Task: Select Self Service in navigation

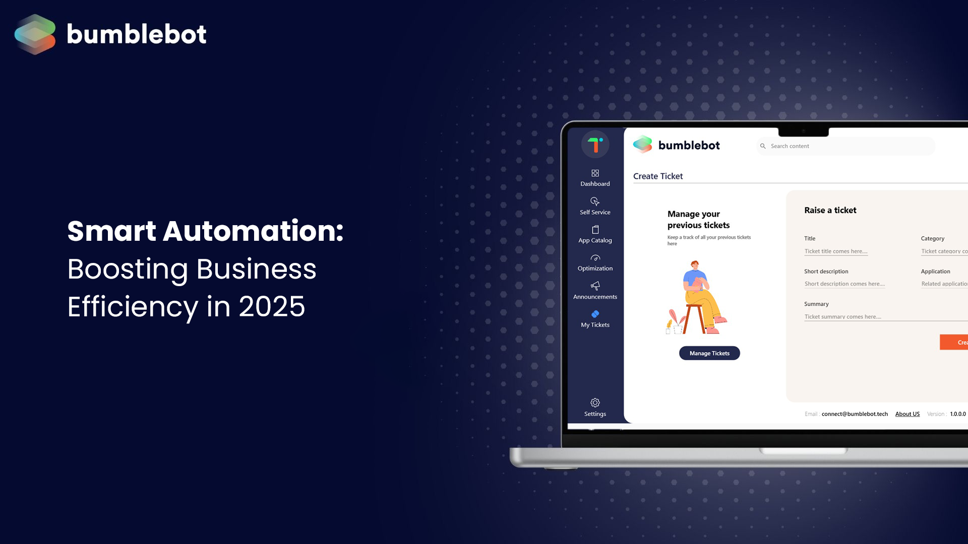Action: tap(595, 205)
